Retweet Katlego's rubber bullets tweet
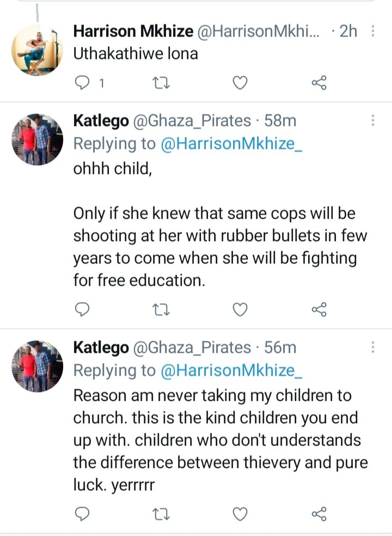The height and width of the screenshot is (536, 392). [161, 310]
